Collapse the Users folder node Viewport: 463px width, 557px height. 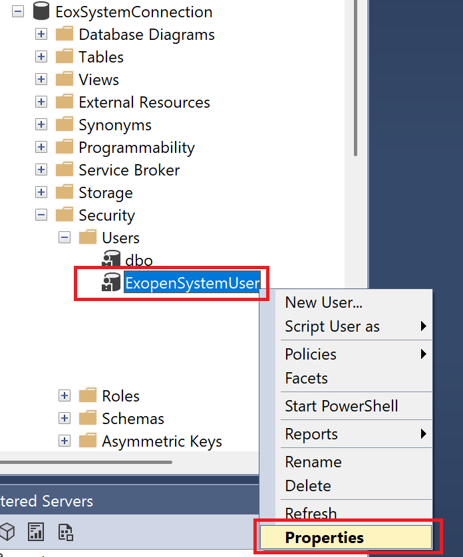coord(65,238)
